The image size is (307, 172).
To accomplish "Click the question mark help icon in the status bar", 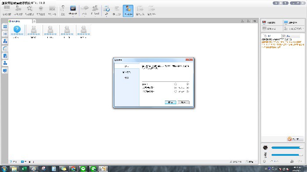I will tap(11, 161).
